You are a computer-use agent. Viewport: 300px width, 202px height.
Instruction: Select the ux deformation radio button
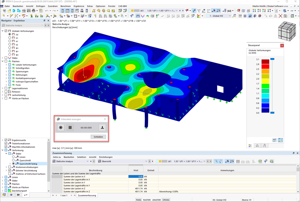(x=10, y=38)
